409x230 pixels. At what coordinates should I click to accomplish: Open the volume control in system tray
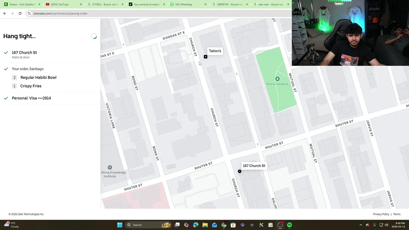point(386,225)
